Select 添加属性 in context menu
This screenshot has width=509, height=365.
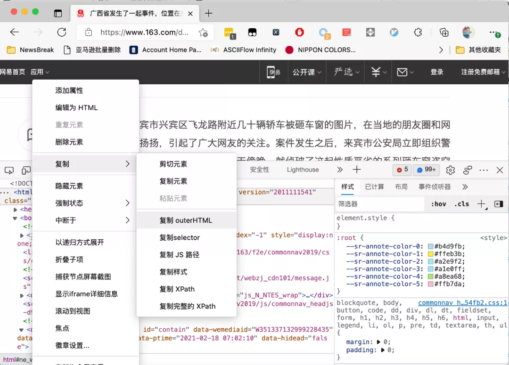click(86, 90)
